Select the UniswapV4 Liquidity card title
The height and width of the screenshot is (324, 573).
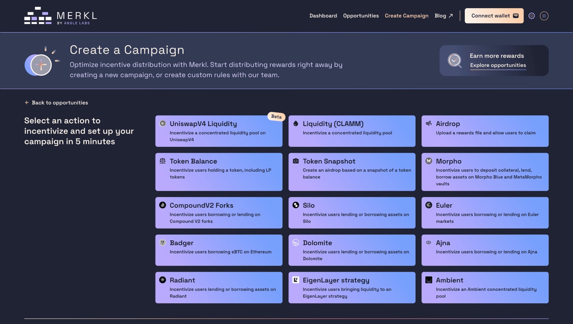pyautogui.click(x=203, y=123)
